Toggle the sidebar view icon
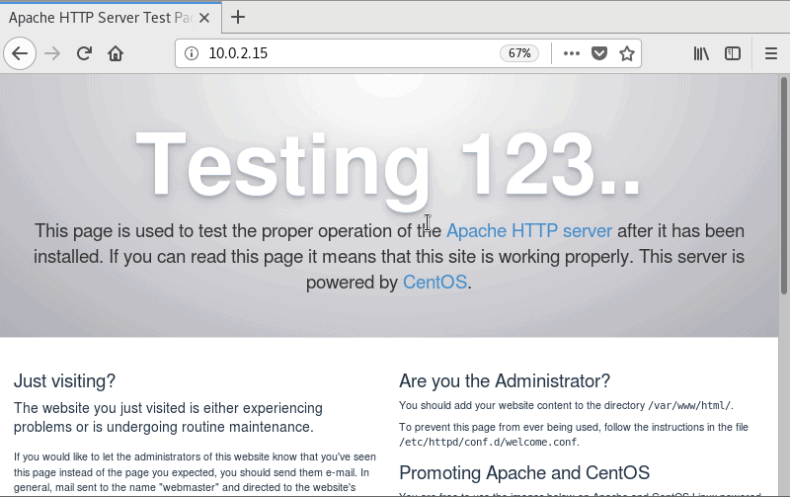Screen dimensions: 790x497 pos(733,53)
